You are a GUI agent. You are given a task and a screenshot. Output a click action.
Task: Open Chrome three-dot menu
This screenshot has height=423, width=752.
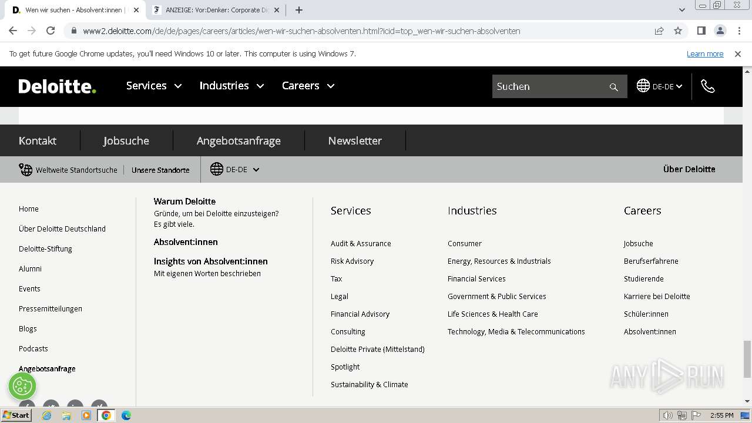(x=738, y=31)
